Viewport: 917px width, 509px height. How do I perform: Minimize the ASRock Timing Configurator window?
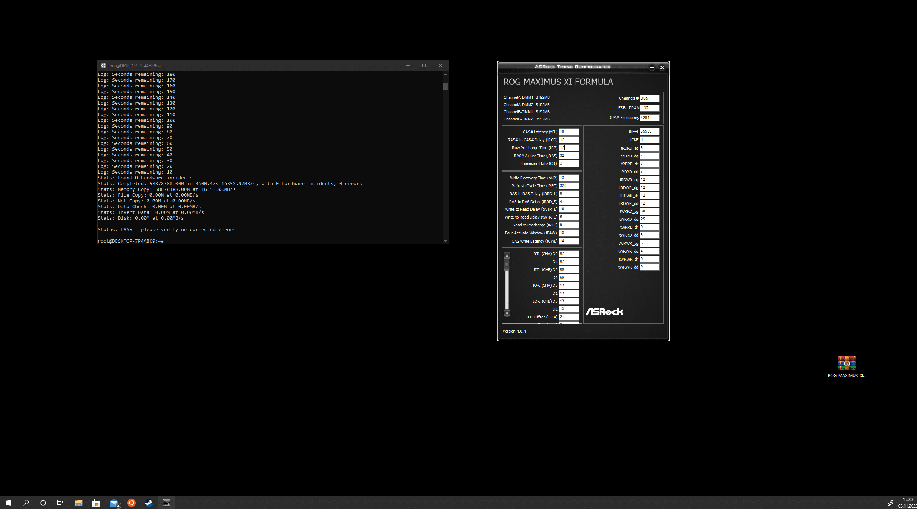[x=652, y=67]
